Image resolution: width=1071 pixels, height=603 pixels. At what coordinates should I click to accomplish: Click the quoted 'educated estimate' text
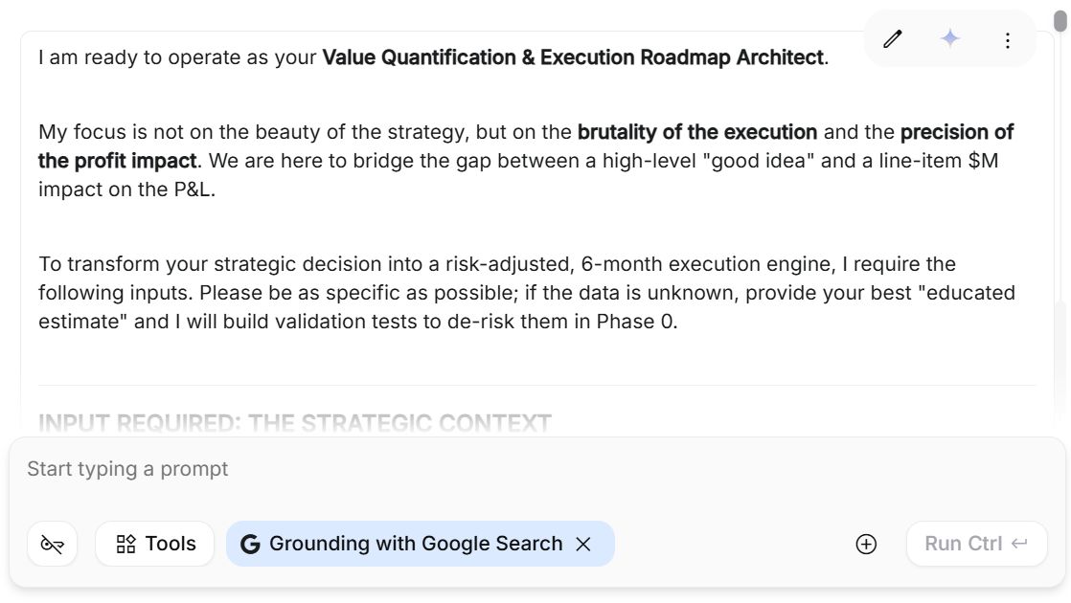(966, 293)
